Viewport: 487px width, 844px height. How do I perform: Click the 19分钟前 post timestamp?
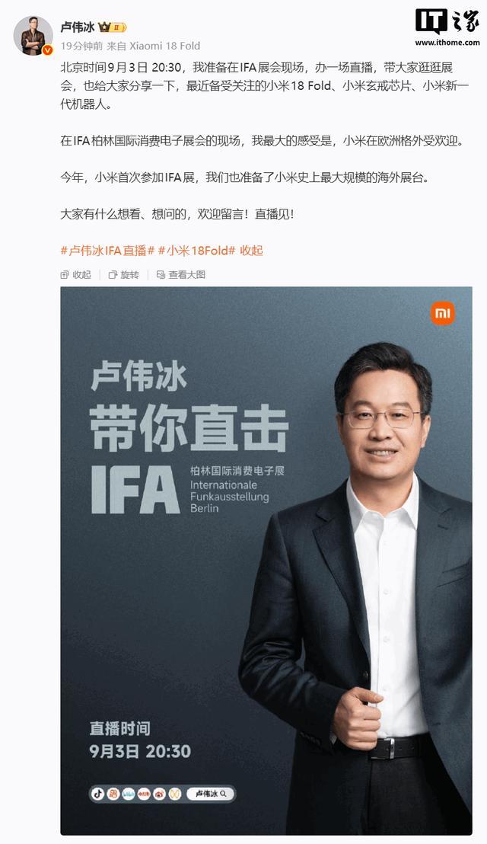click(81, 46)
